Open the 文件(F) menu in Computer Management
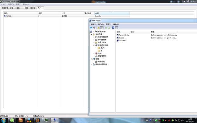 pyautogui.click(x=93, y=24)
